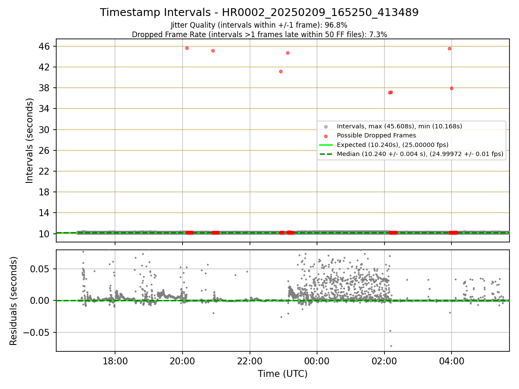Image resolution: width=519 pixels, height=389 pixels.
Task: Click the highest red point just after 20:00
Action: point(187,48)
